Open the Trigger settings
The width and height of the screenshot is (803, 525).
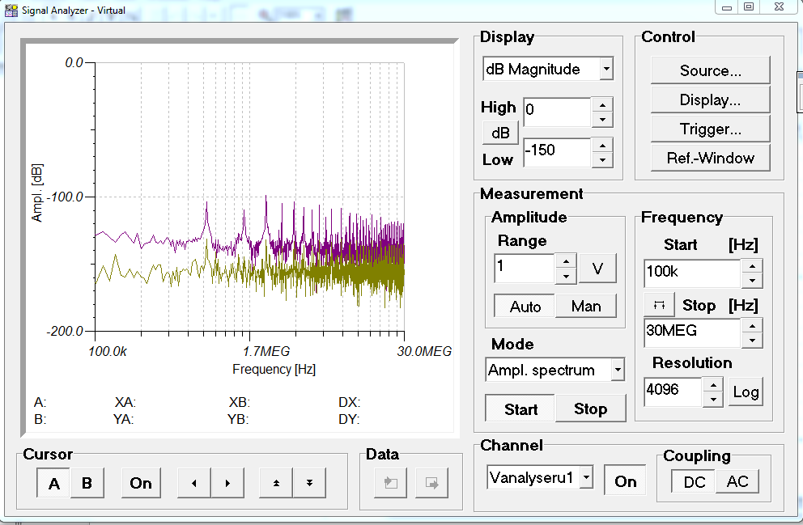pos(710,129)
